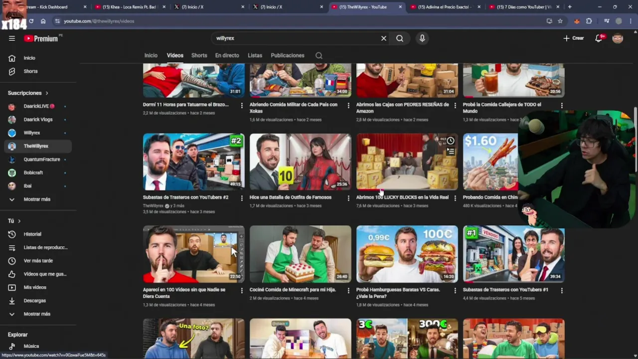The image size is (638, 359).
Task: Open Mis vídeos sidebar entry
Action: click(x=38, y=287)
